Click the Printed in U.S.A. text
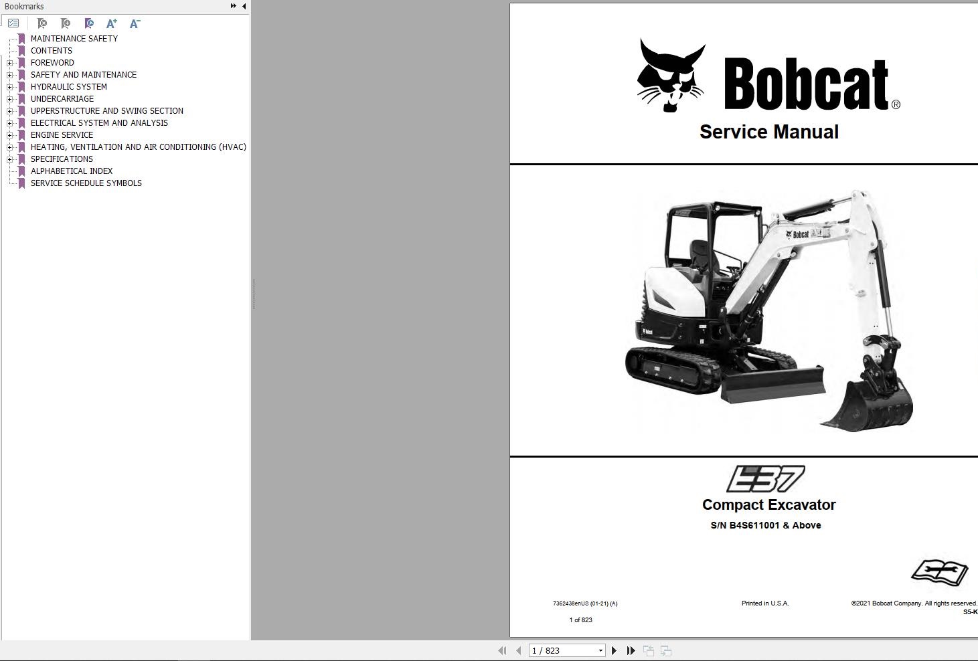978x661 pixels. (765, 603)
